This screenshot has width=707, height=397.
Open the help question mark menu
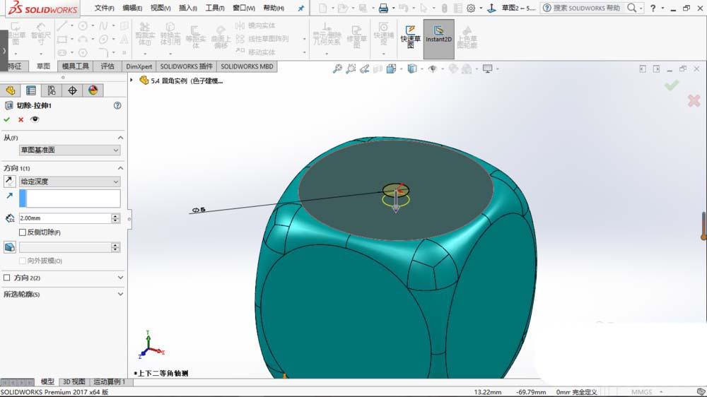pos(653,8)
